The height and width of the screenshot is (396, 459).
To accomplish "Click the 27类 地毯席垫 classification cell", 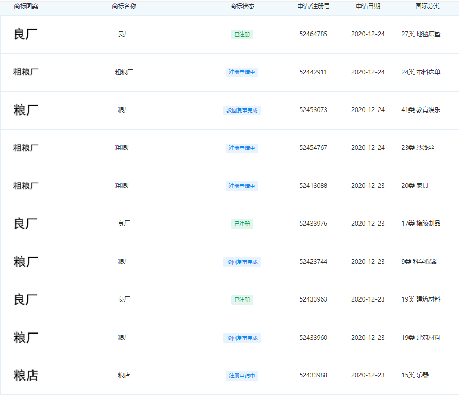I will (x=421, y=34).
